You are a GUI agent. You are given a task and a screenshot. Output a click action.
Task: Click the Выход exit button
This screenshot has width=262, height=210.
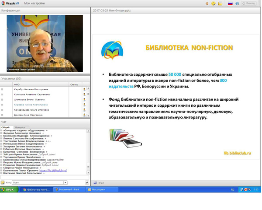248,3
